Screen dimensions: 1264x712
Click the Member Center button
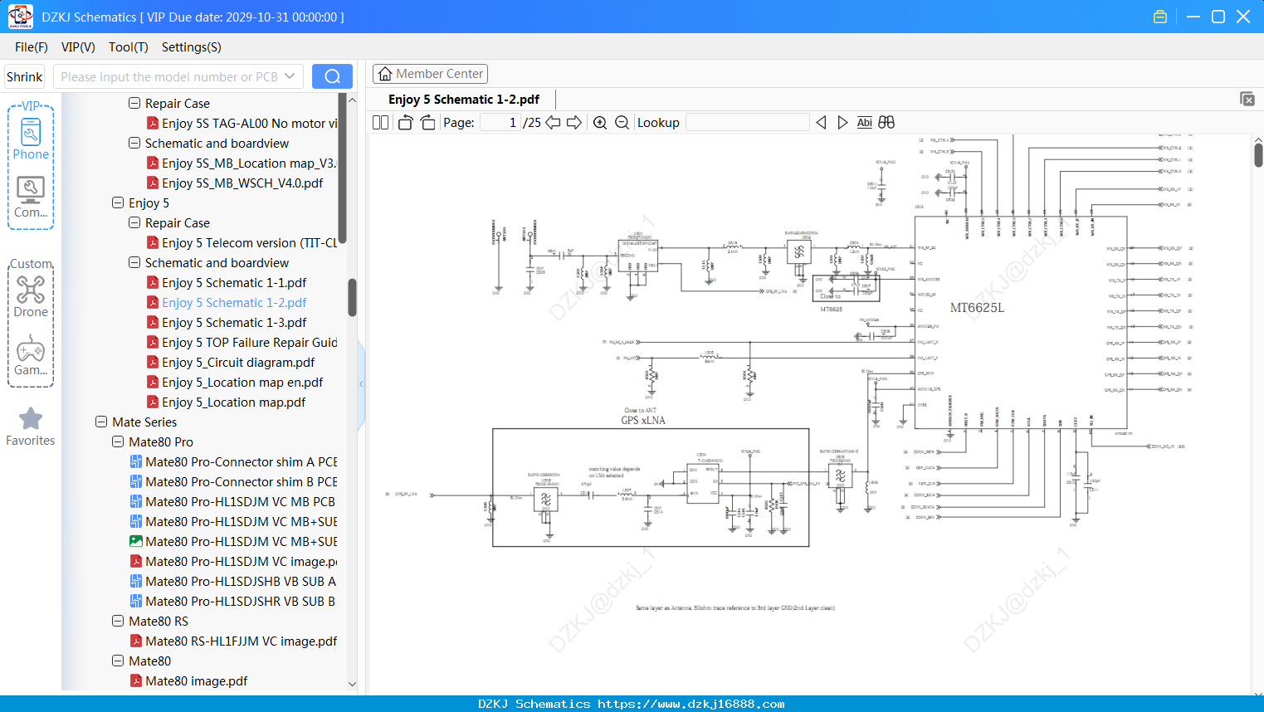430,74
